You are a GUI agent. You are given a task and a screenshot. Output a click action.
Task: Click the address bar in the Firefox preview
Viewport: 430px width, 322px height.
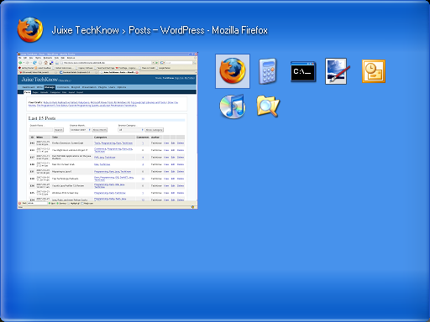point(107,63)
